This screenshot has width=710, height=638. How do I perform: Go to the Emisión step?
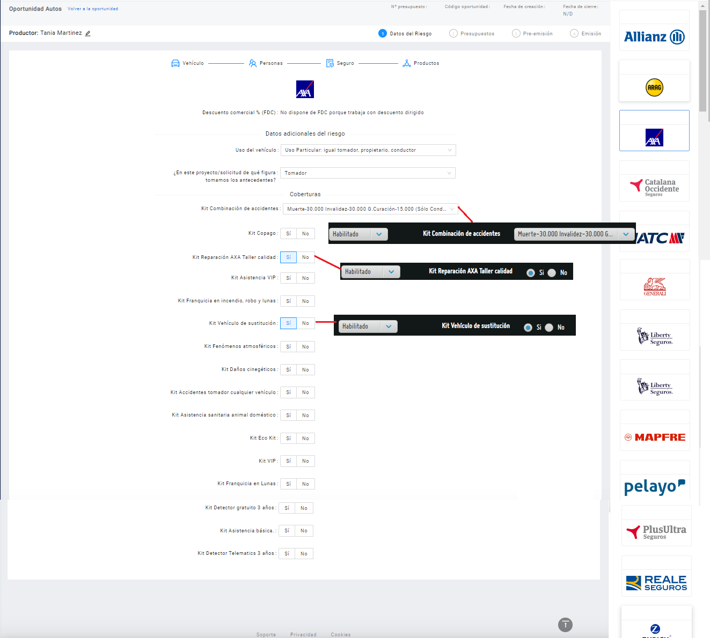(585, 33)
